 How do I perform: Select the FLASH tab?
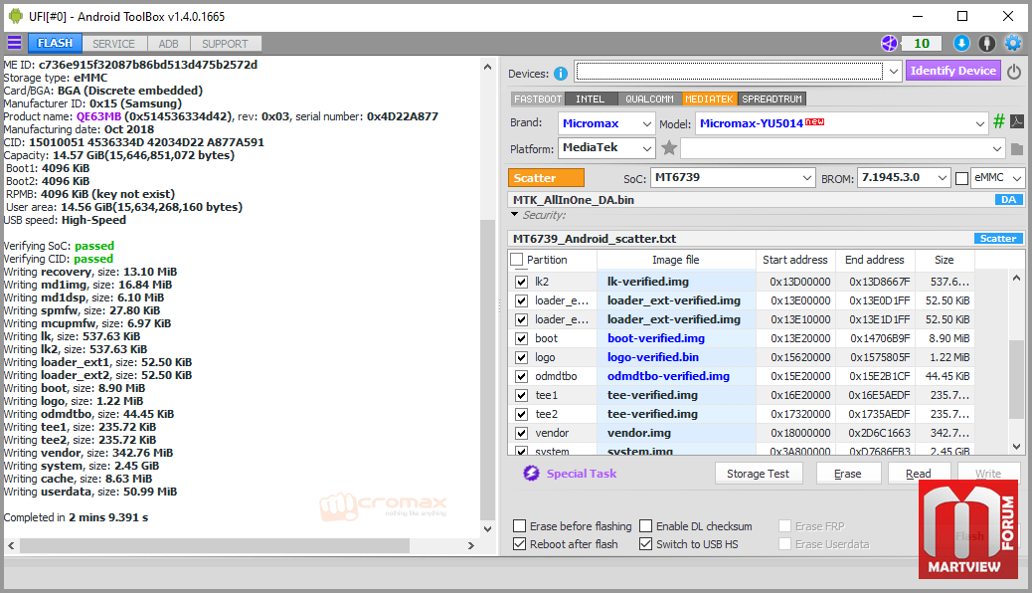click(55, 43)
